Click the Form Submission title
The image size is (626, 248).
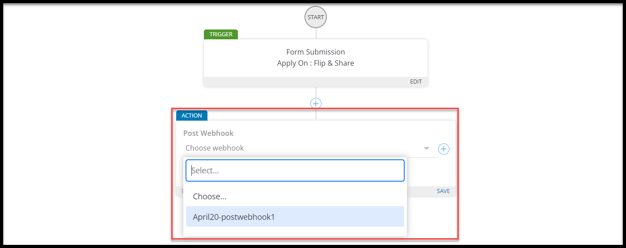[316, 52]
